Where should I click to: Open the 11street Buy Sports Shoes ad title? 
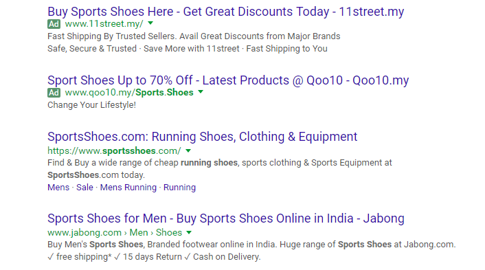click(x=225, y=12)
